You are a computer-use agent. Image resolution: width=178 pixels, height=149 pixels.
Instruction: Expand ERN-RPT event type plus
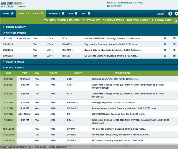pos(78,103)
